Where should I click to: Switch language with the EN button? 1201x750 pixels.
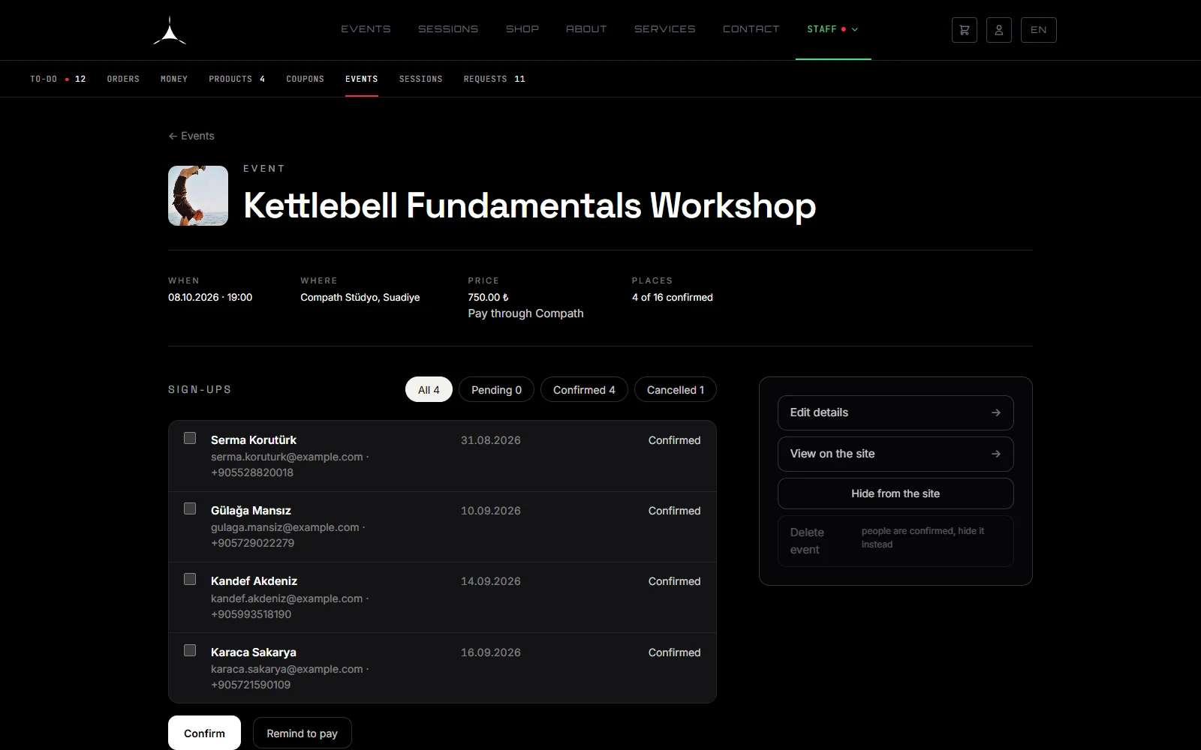click(1039, 30)
